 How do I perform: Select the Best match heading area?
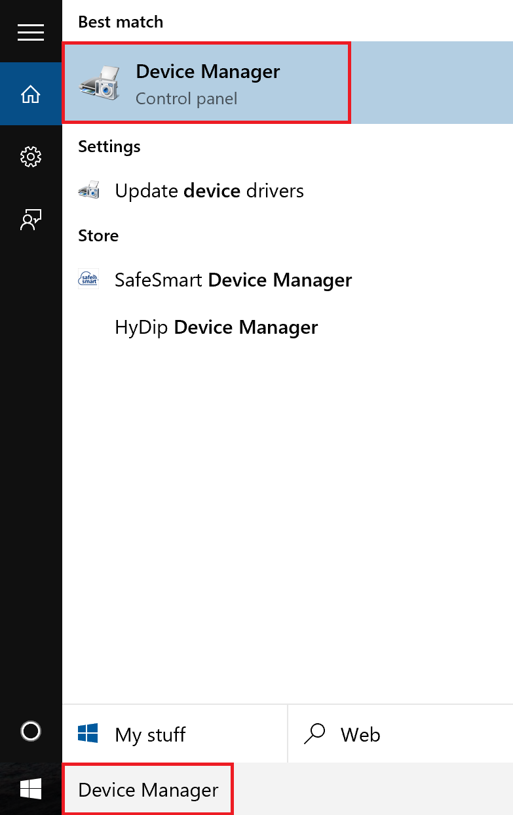point(121,22)
